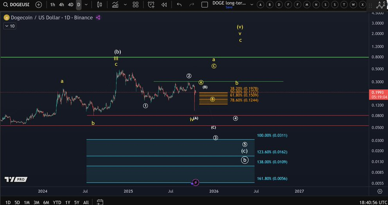Click the lightning bolt event marker on the timeline
This screenshot has height=205, width=388.
[195, 183]
